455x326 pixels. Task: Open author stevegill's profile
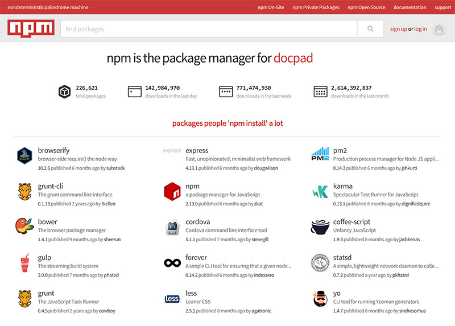pyautogui.click(x=260, y=240)
